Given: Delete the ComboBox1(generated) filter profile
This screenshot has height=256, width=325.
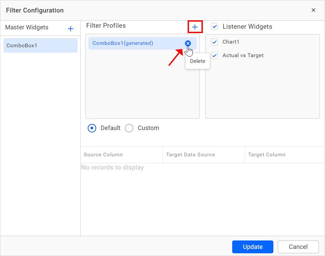Looking at the screenshot, I should 188,43.
